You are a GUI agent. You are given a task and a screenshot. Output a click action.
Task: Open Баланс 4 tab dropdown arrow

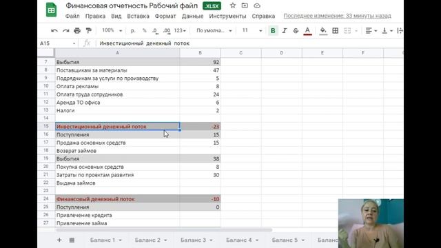point(257,240)
